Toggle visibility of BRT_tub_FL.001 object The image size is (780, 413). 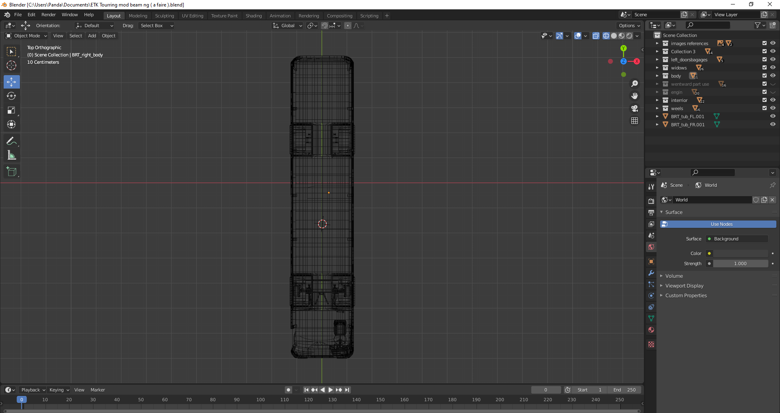pos(773,117)
